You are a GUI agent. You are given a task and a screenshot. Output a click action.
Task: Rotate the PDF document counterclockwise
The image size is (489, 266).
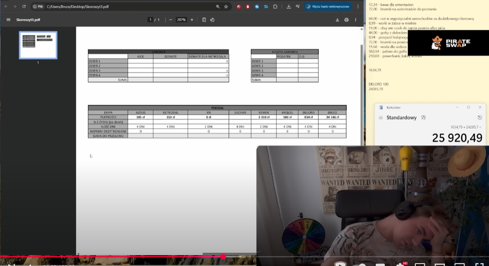pos(212,20)
